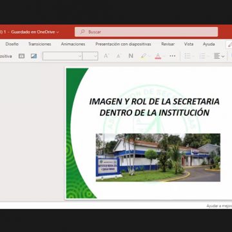Viewport: 232px width, 232px height.
Task: Click the Ayudar a mejorar link
Action: 219,206
